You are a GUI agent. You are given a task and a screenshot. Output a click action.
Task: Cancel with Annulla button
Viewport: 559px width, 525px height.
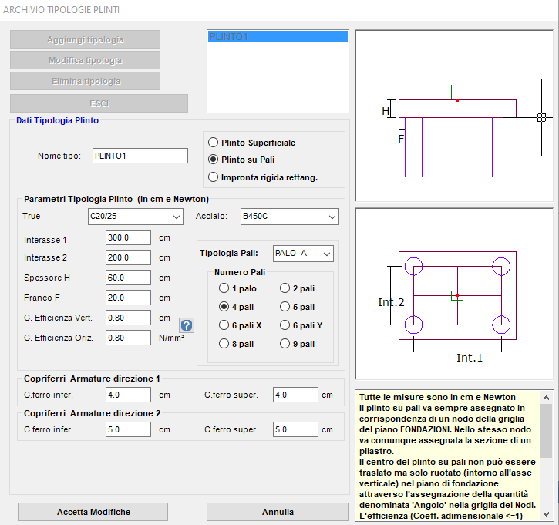278,512
